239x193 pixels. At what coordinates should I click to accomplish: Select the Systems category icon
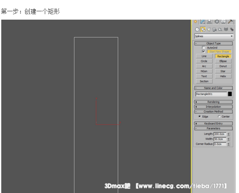(x=231, y=29)
